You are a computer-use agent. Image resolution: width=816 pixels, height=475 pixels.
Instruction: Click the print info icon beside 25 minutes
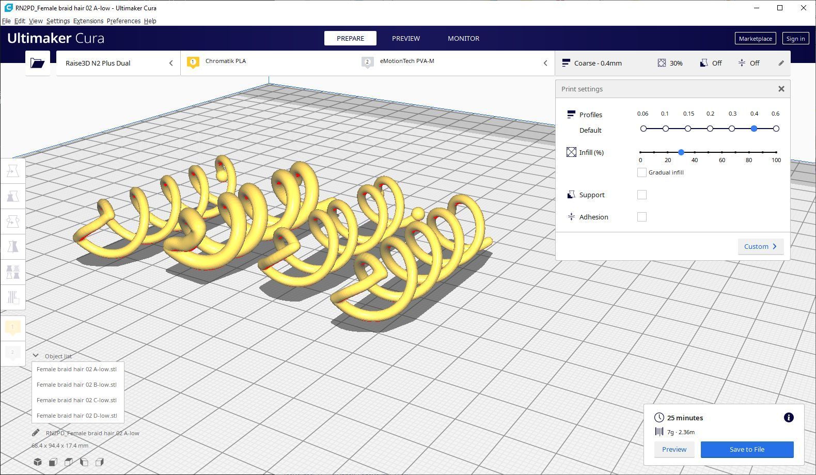tap(789, 418)
